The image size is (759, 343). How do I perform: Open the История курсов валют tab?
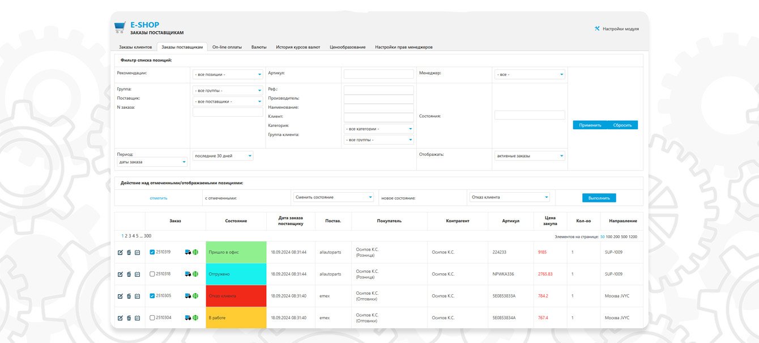click(x=298, y=47)
